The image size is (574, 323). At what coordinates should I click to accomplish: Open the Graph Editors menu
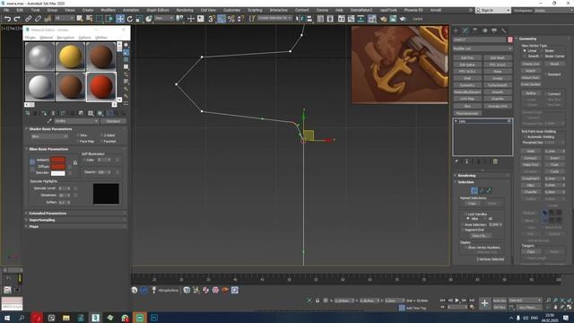point(158,10)
